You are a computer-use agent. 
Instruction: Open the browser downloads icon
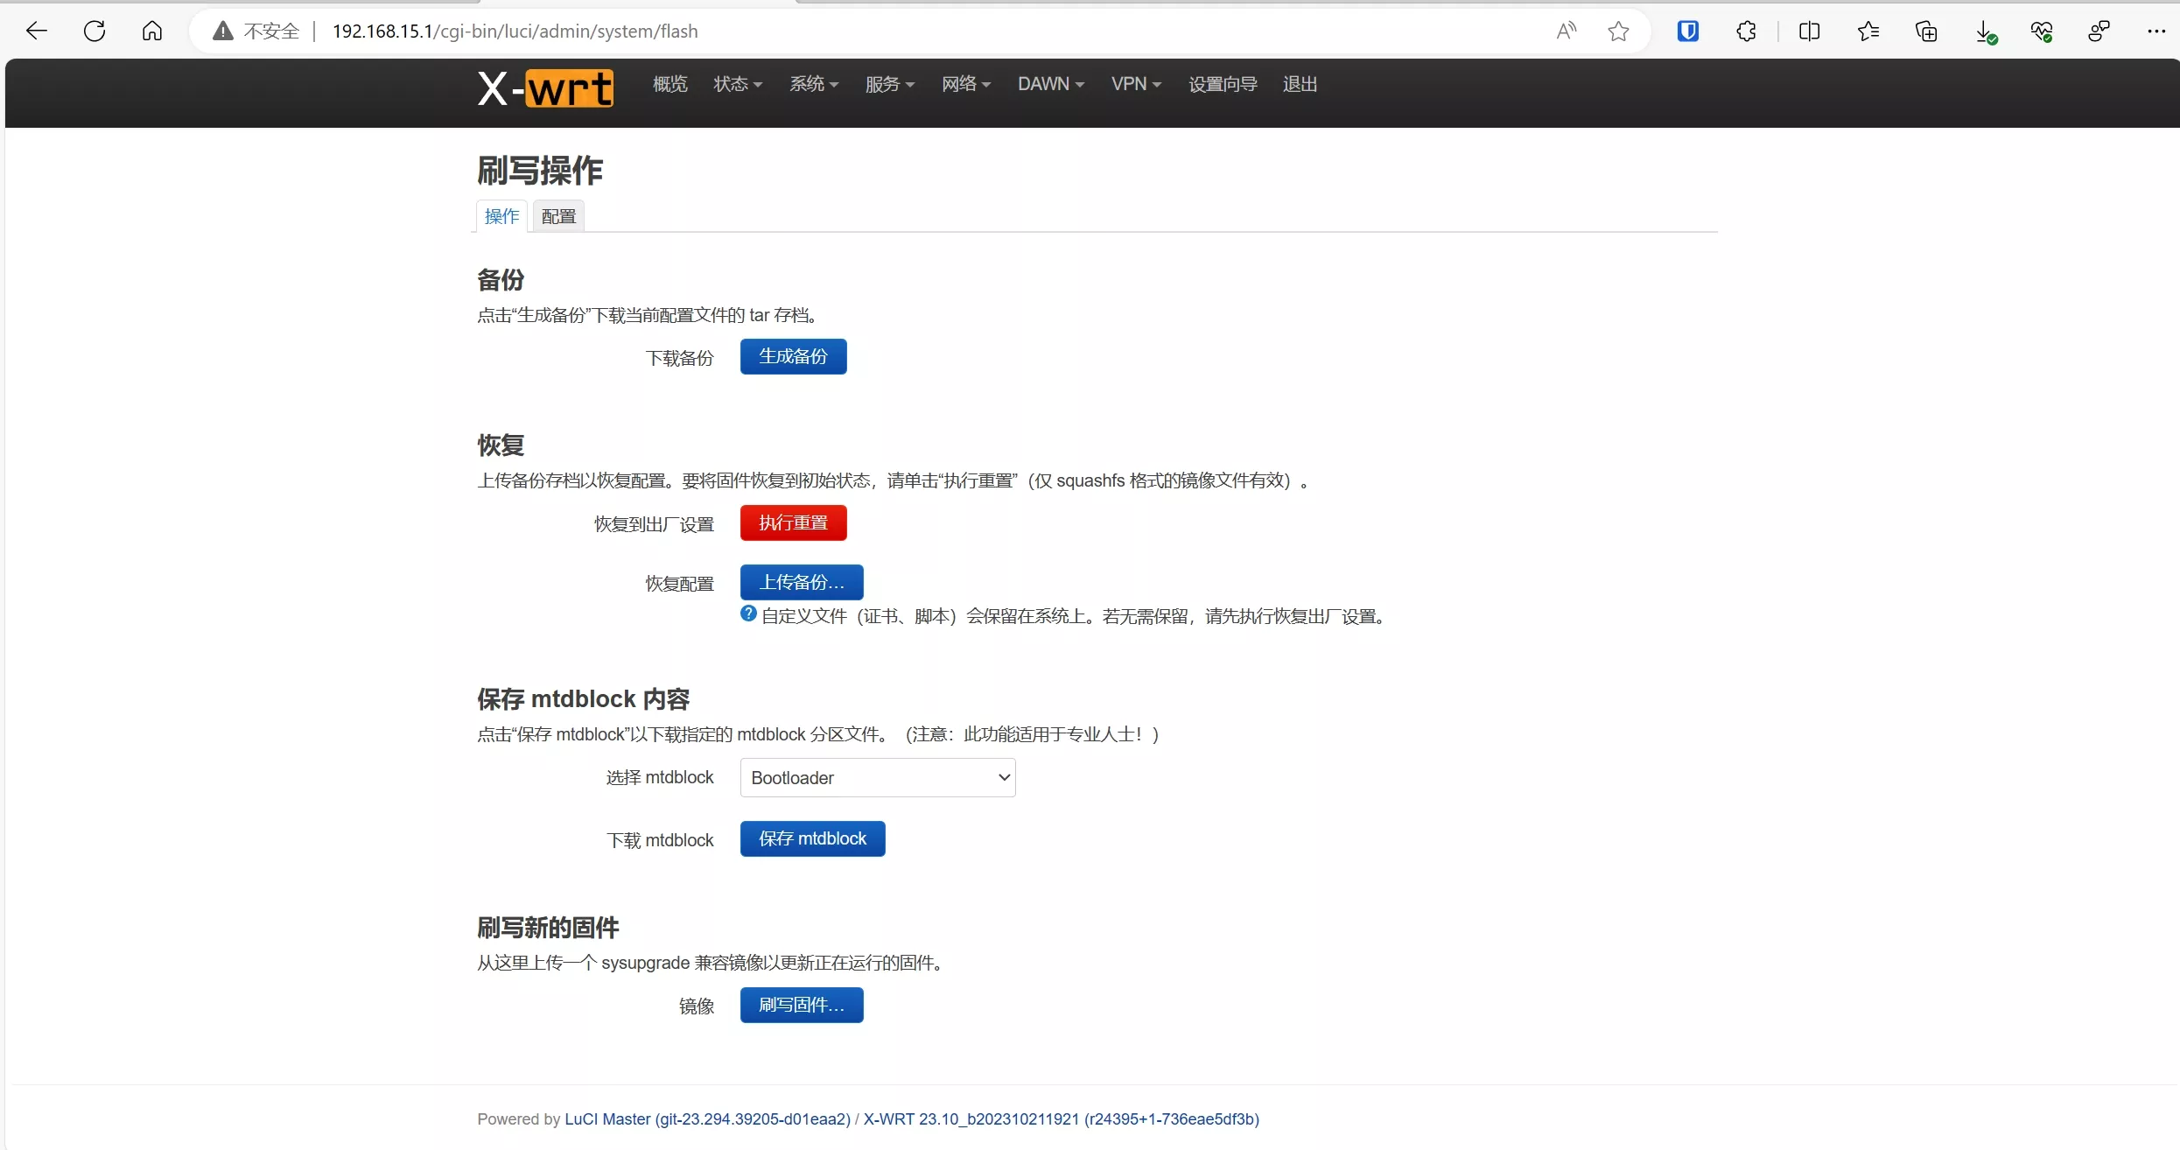click(x=1985, y=32)
